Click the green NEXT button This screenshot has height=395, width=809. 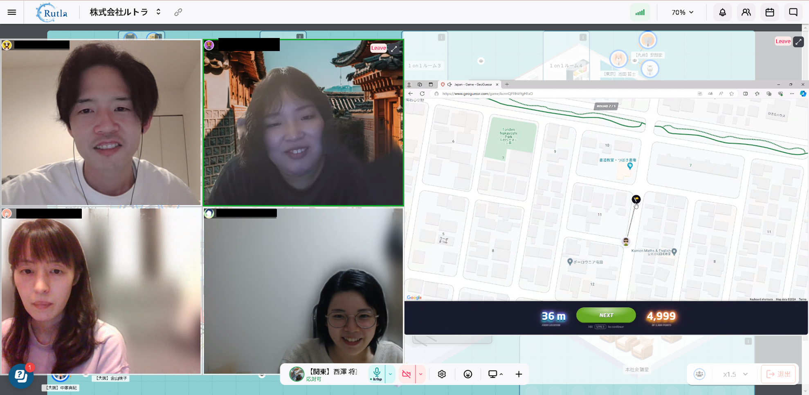(606, 315)
